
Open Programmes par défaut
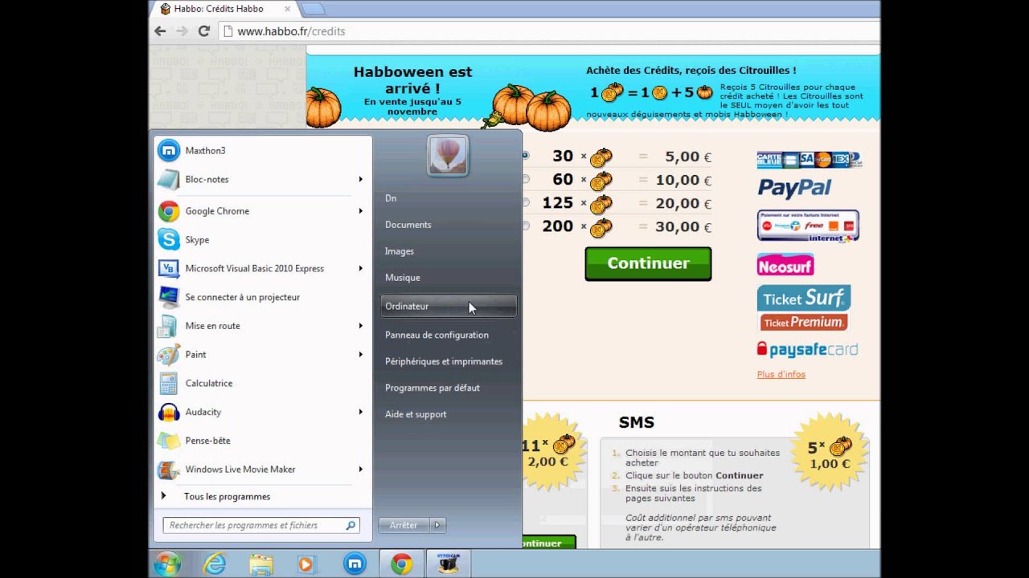click(x=448, y=388)
